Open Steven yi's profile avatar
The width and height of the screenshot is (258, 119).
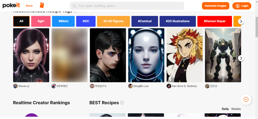[15, 86]
